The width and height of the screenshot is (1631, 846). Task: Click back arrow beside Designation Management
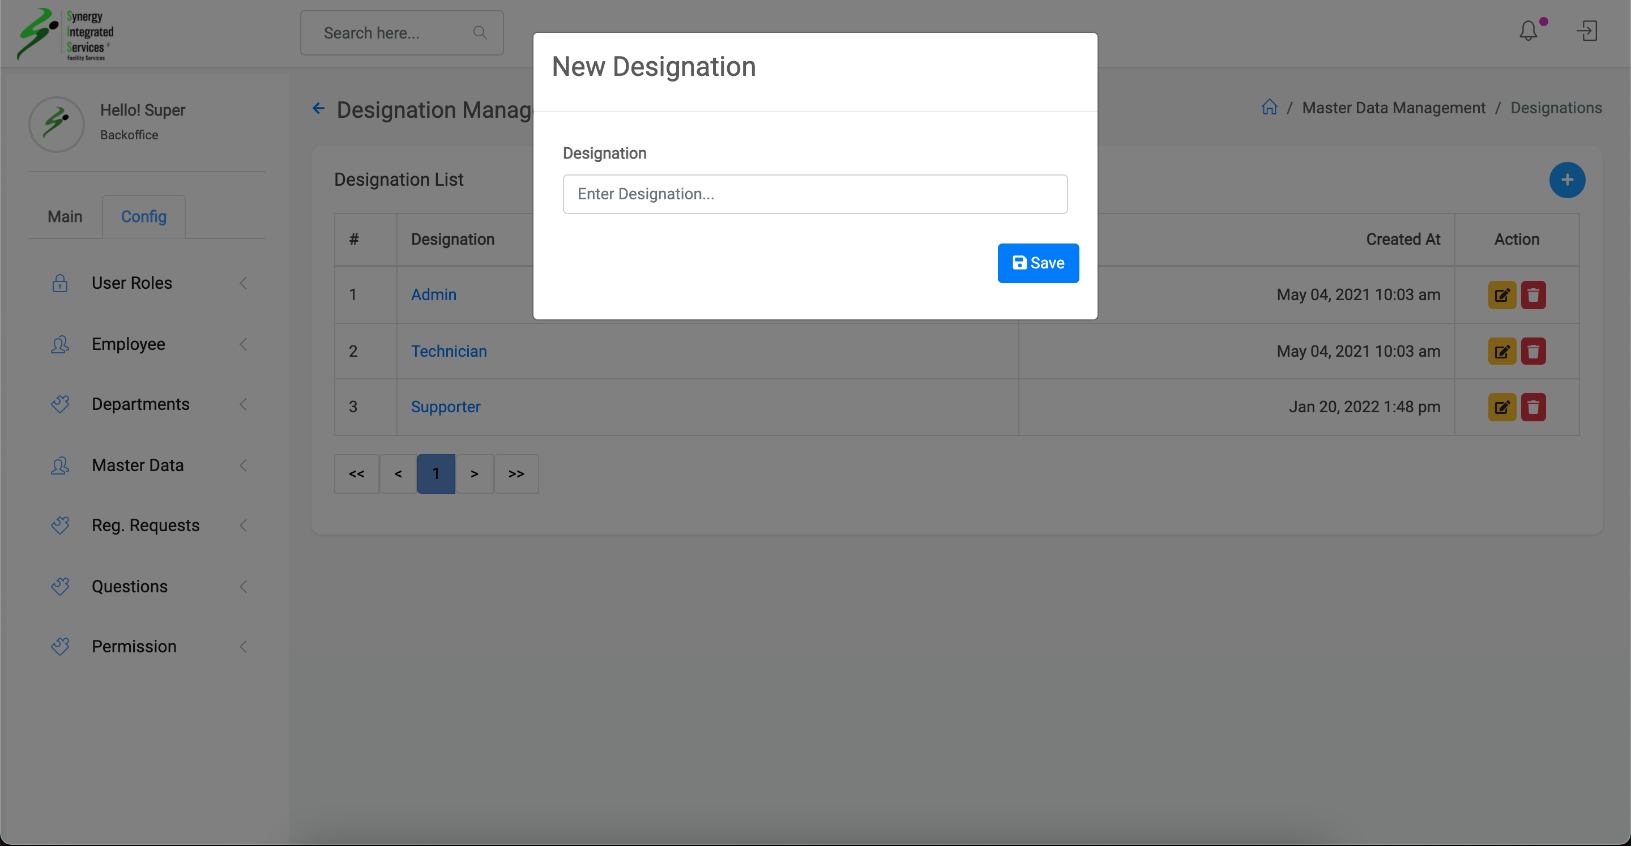coord(318,109)
